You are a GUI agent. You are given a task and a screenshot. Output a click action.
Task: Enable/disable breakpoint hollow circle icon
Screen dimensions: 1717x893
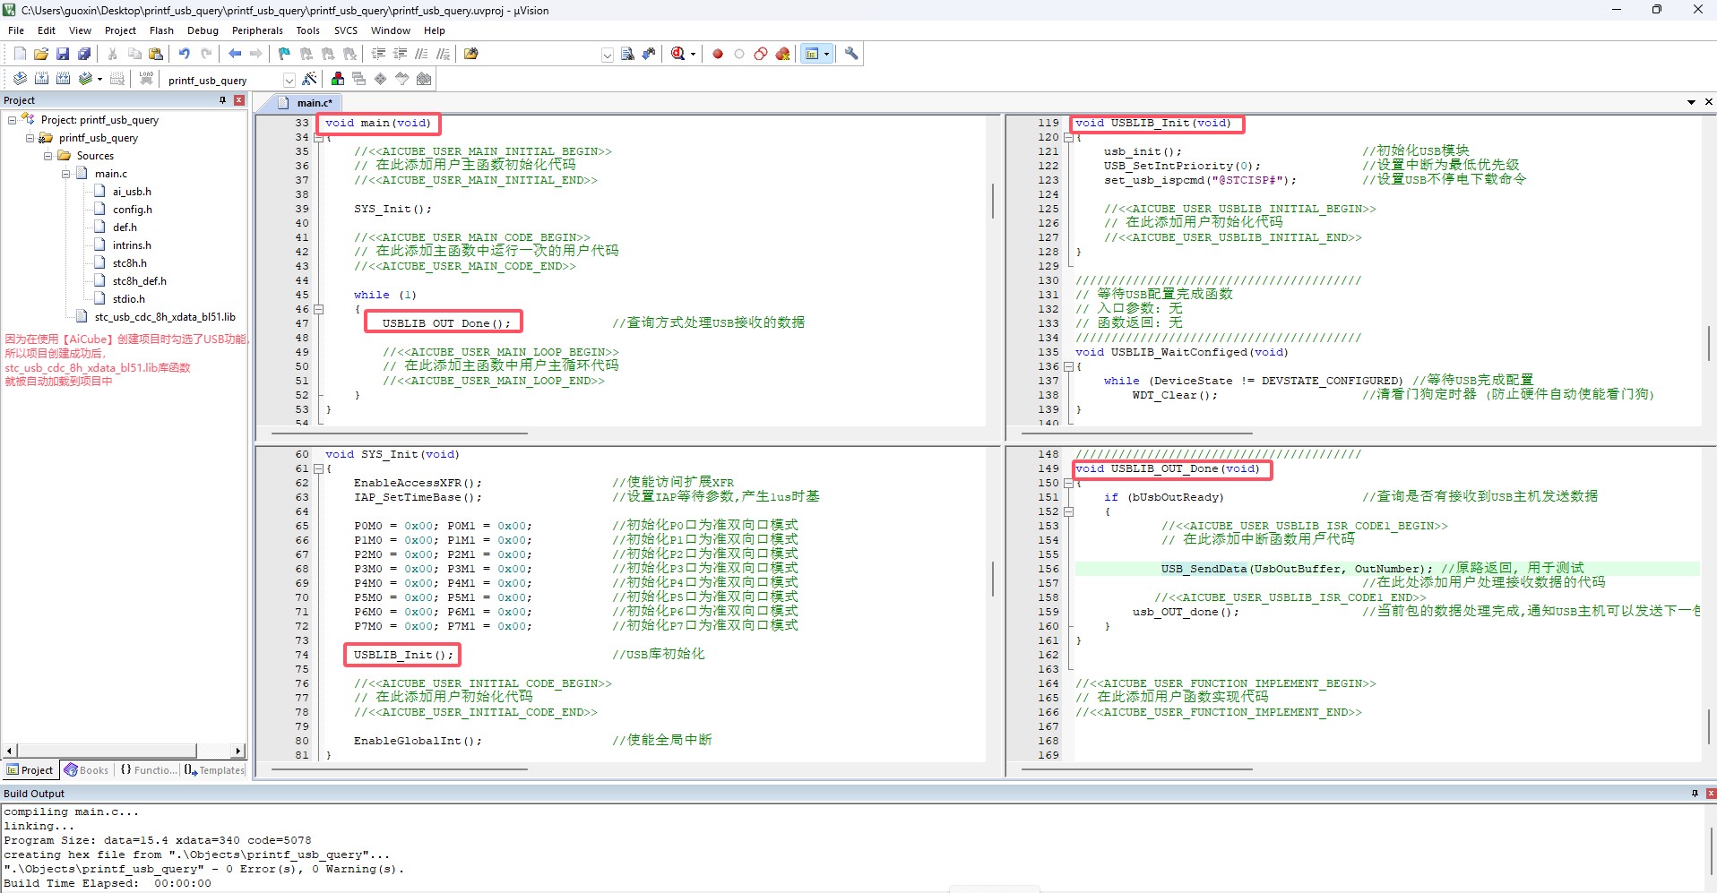click(x=739, y=54)
